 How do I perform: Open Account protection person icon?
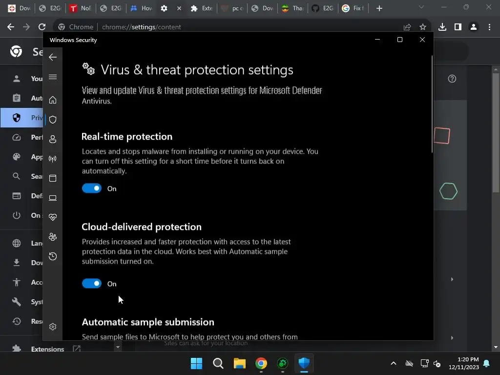(53, 139)
